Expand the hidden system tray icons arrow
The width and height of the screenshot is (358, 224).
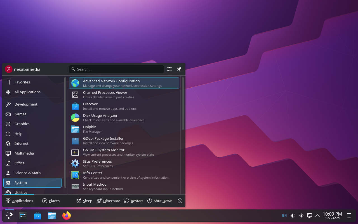point(317,216)
